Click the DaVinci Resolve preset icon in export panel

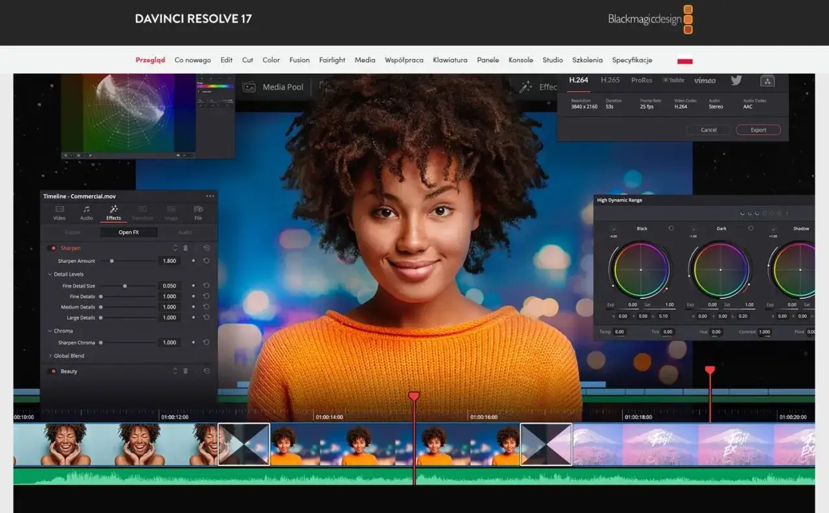point(767,81)
